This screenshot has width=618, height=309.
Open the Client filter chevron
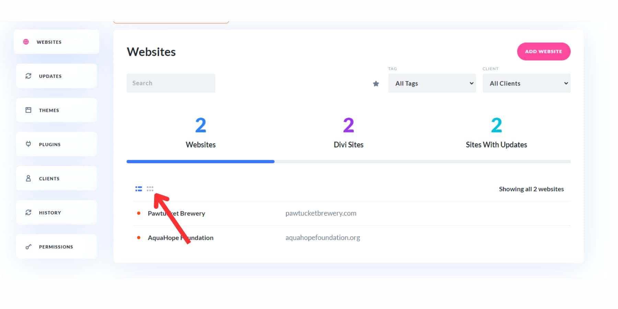coord(565,83)
